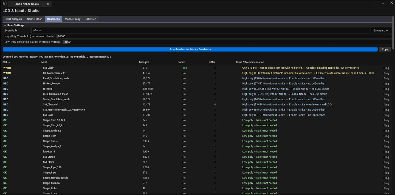Viewport: 395px width, 195px height.
Task: Open the Nanite Mesh tab
Action: coord(35,19)
